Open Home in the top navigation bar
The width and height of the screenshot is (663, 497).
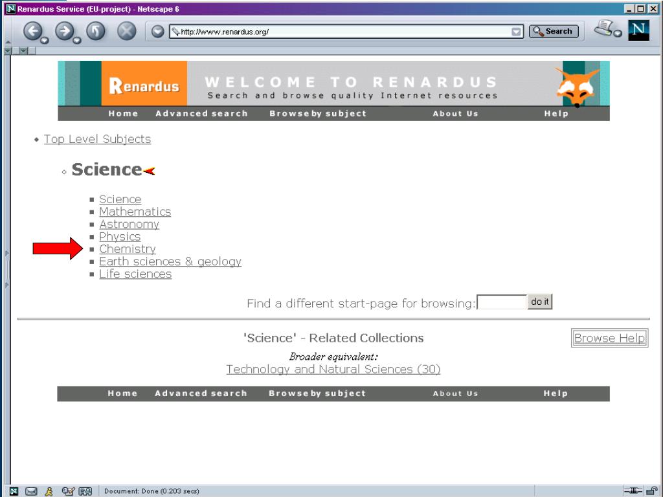tap(123, 113)
